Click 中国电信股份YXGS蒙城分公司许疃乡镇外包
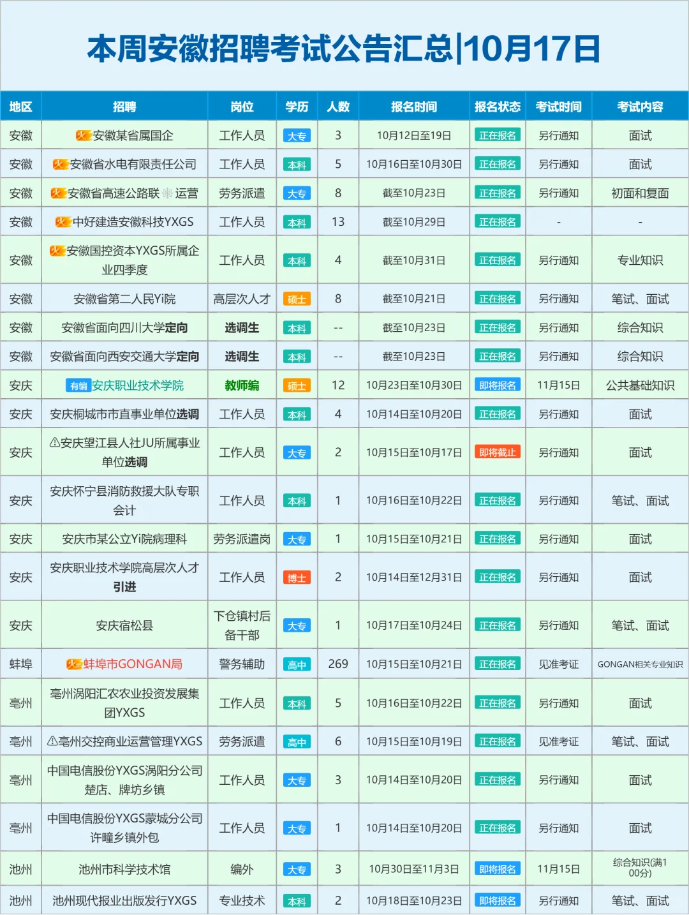This screenshot has width=689, height=915. (x=124, y=828)
